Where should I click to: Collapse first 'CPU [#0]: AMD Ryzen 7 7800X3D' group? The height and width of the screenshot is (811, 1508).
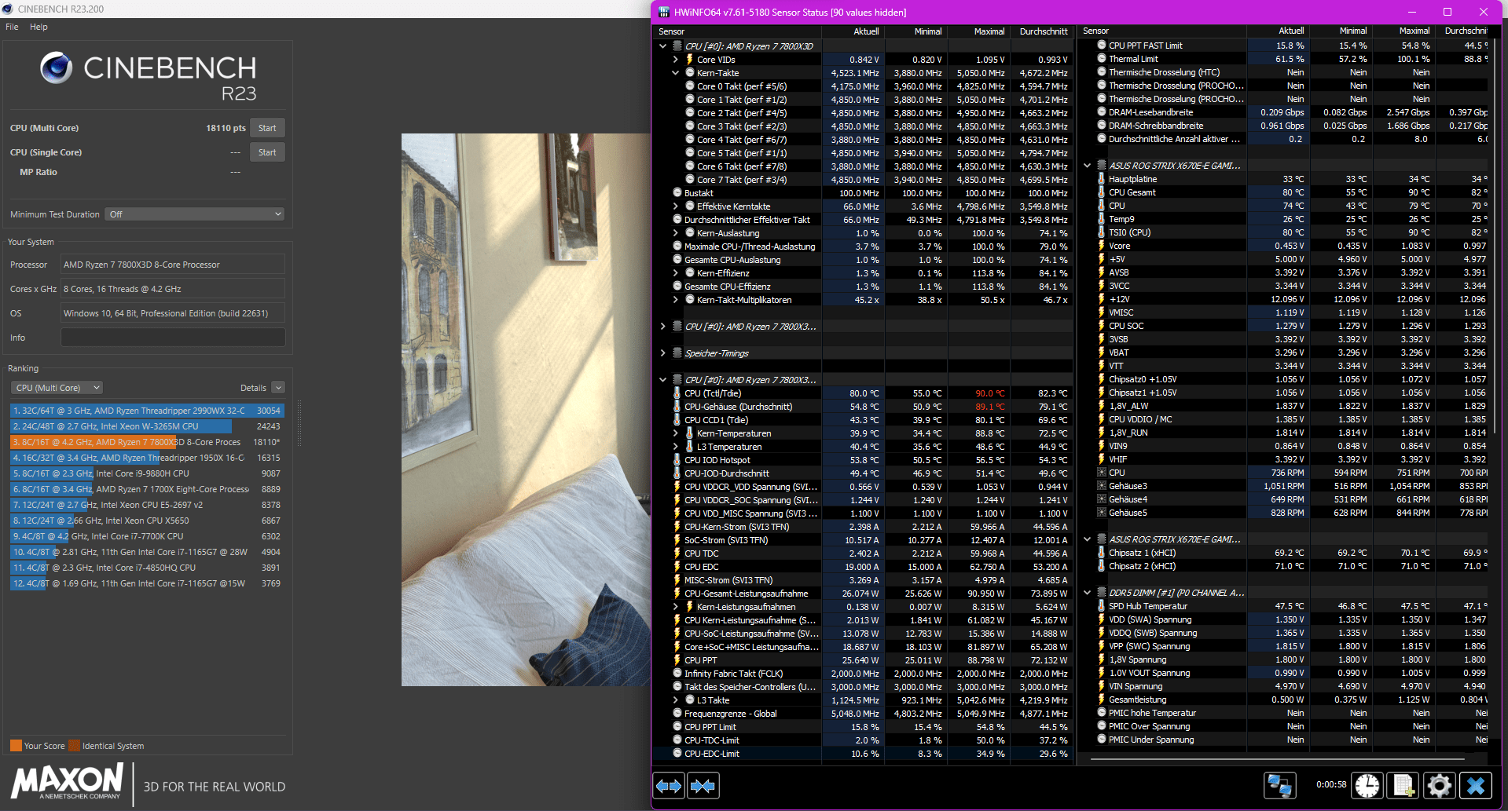(663, 46)
